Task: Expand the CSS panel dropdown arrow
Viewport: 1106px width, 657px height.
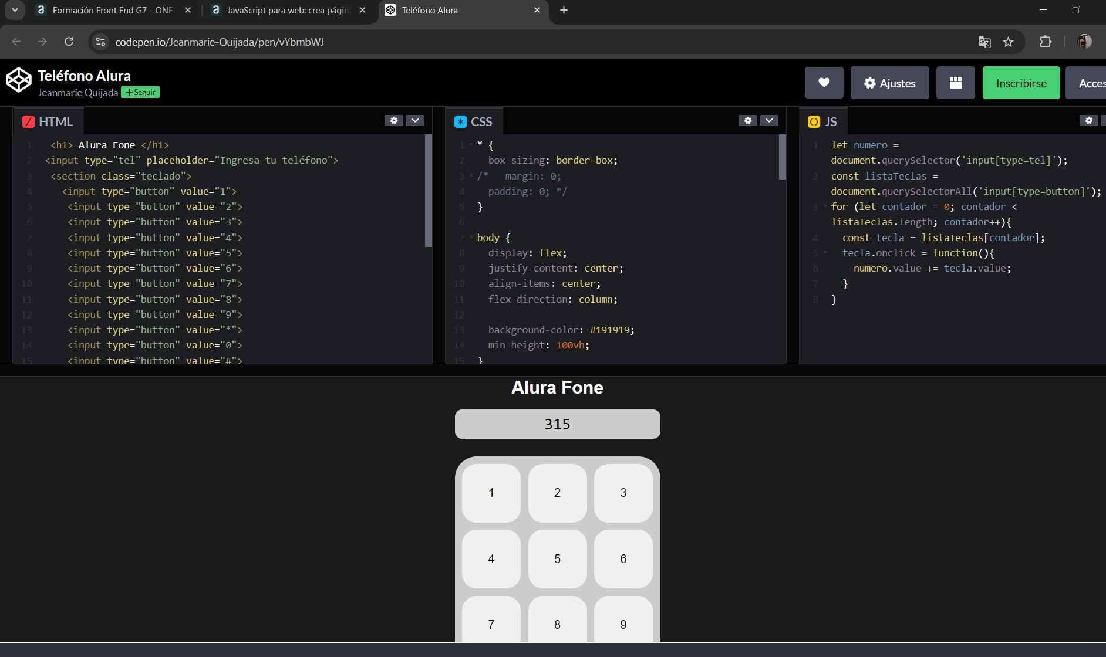Action: point(769,120)
